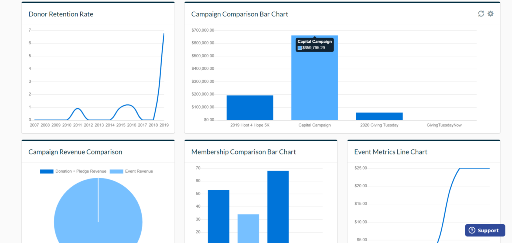Click the 2019 Hoot 4 Hope 5K axis label
This screenshot has height=243, width=512.
pyautogui.click(x=250, y=125)
